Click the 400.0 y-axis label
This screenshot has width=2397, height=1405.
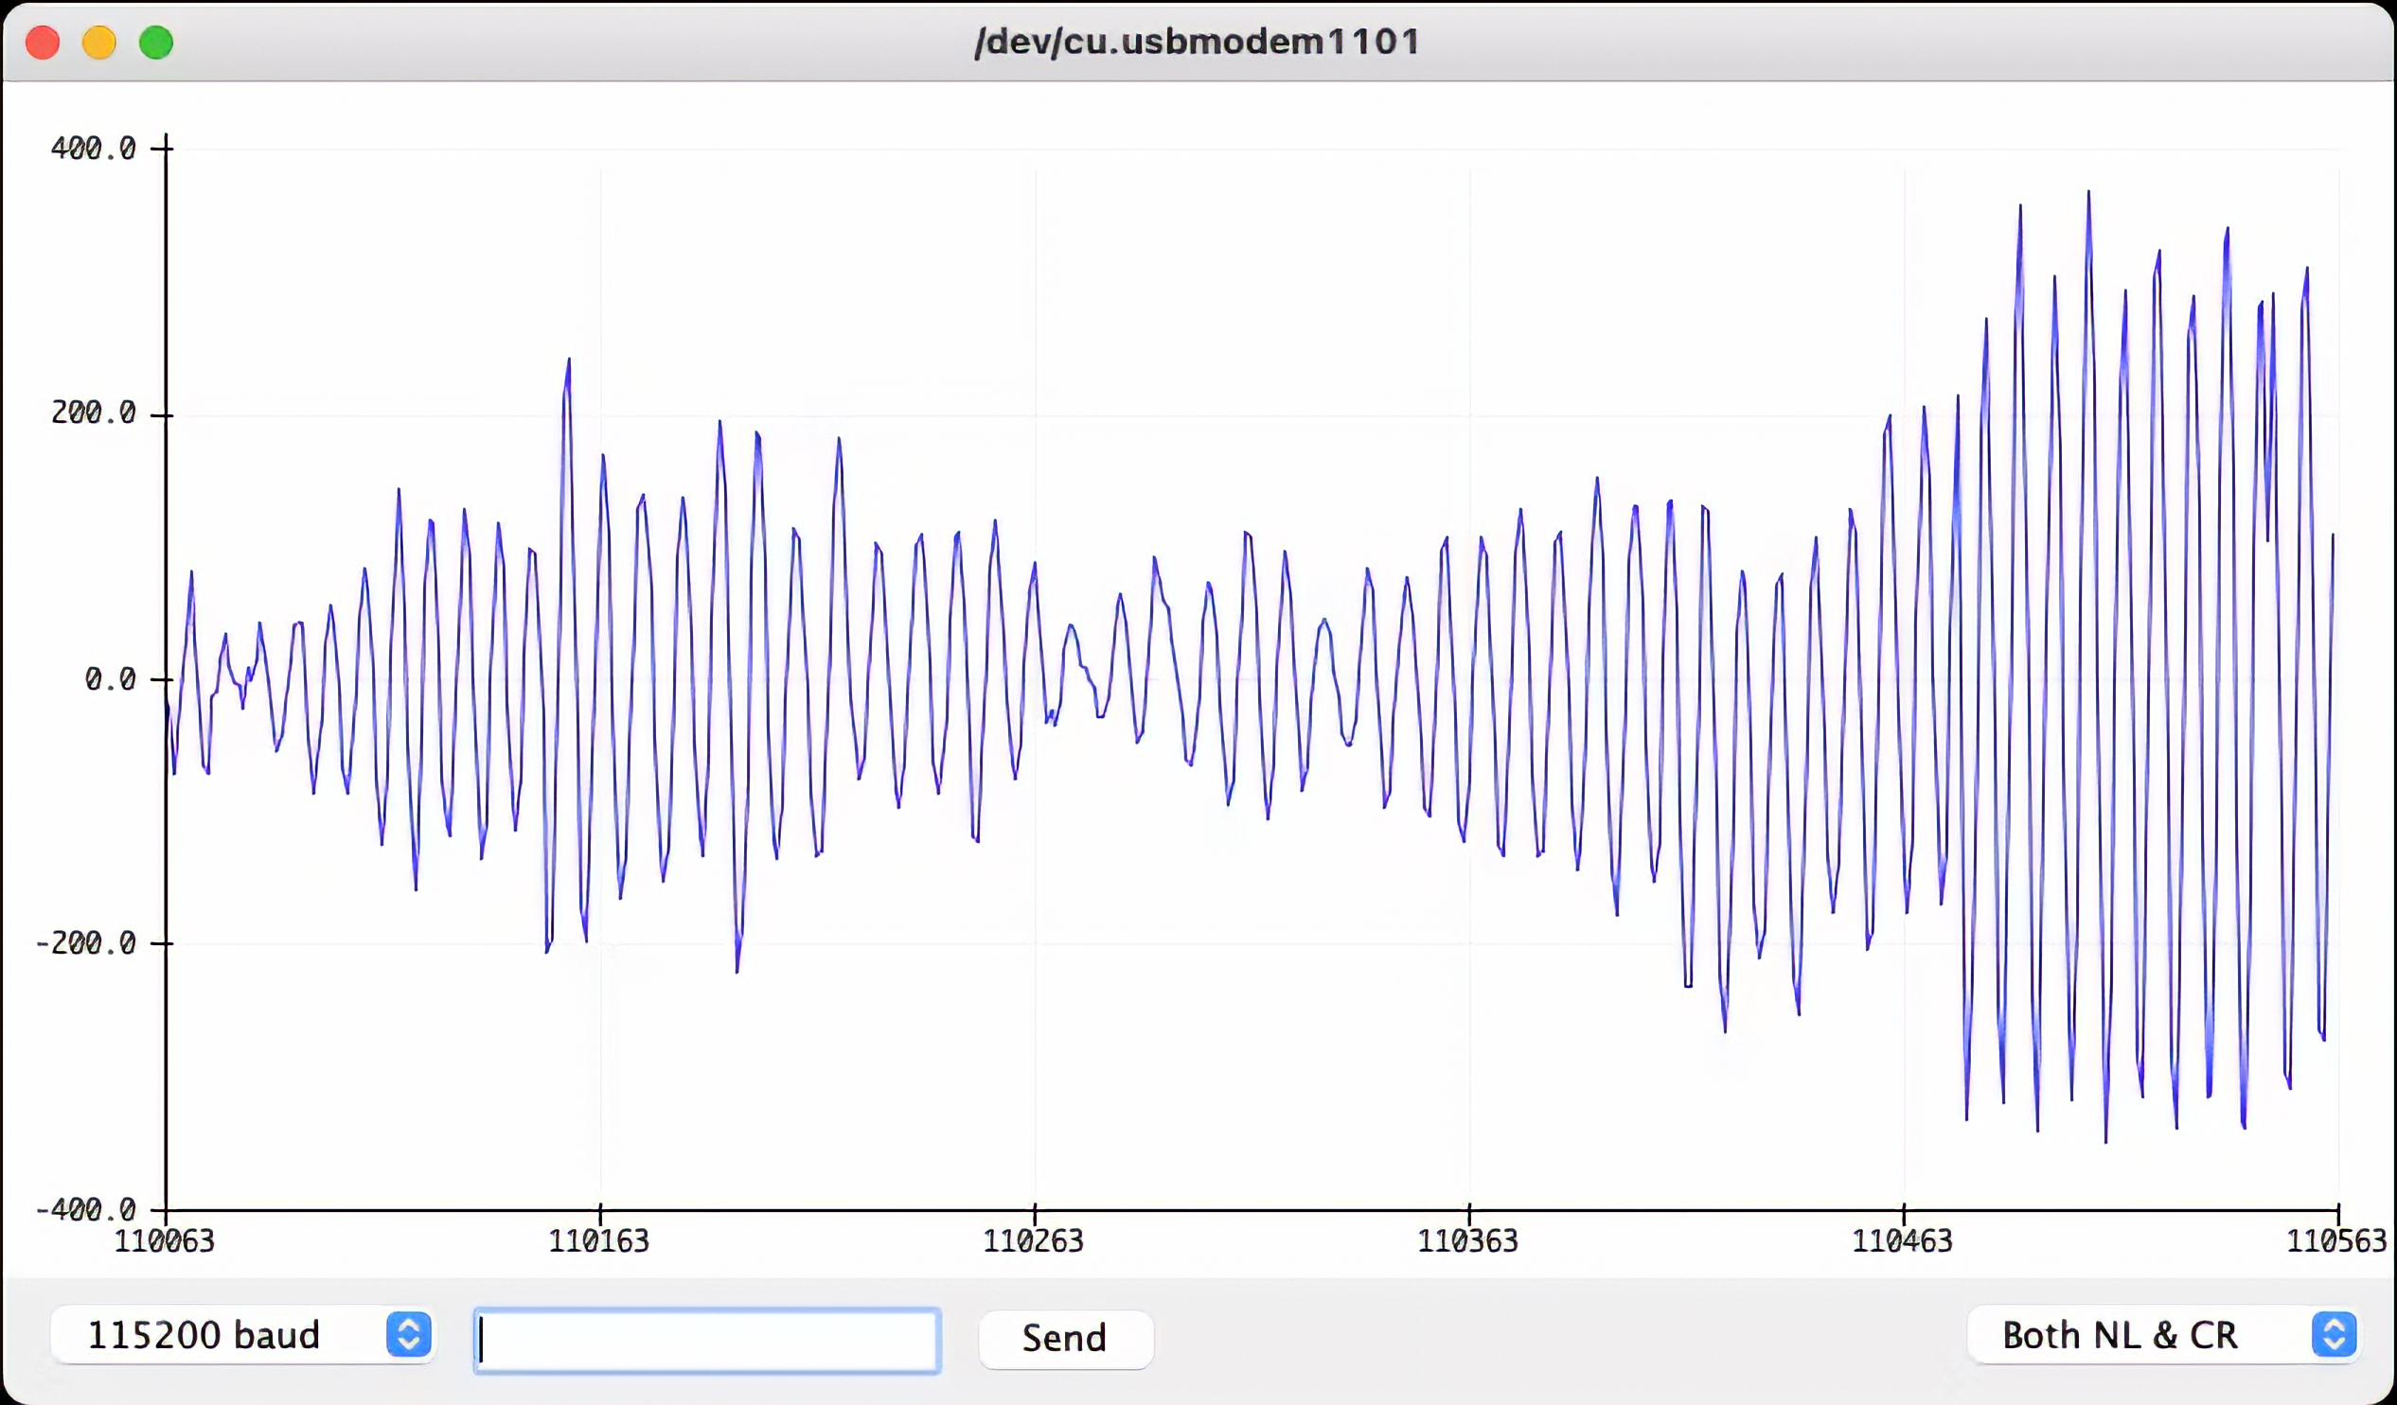pyautogui.click(x=93, y=149)
